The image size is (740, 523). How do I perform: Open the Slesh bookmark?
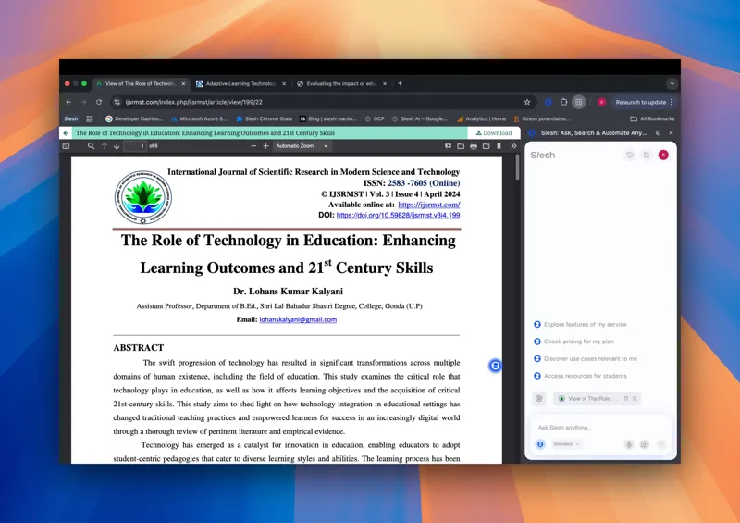(x=71, y=119)
